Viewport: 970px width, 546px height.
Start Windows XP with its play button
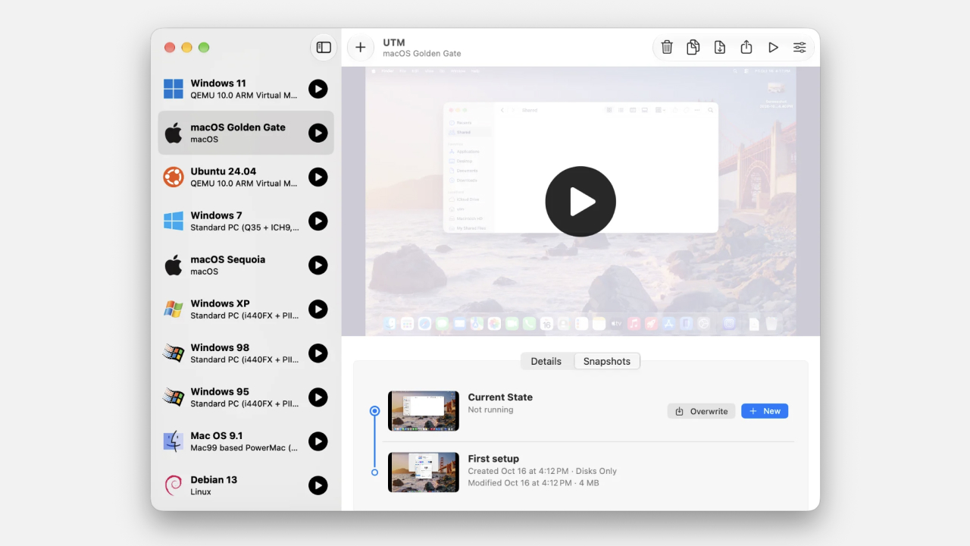(318, 309)
